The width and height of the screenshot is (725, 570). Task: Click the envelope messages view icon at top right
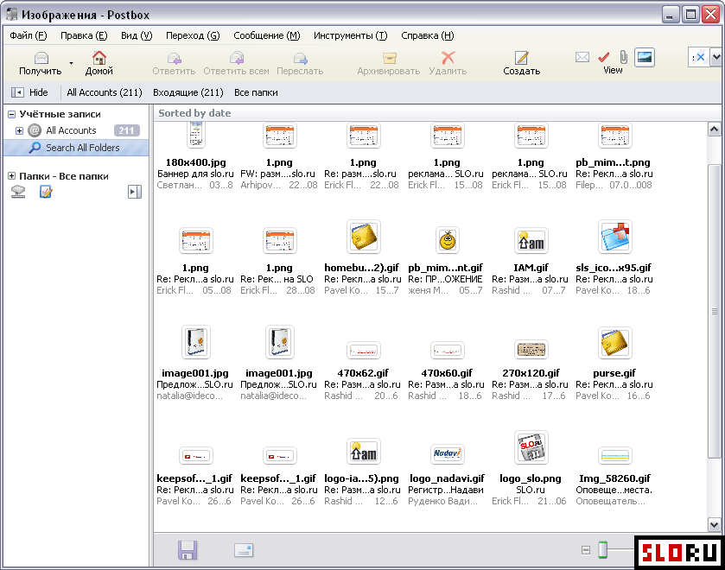582,57
